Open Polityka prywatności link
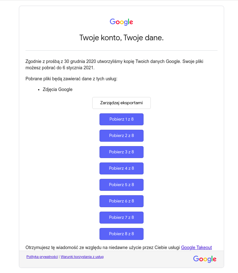The height and width of the screenshot is (273, 238). (x=42, y=257)
